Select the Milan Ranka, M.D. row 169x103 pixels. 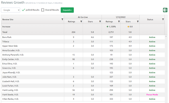point(83,99)
